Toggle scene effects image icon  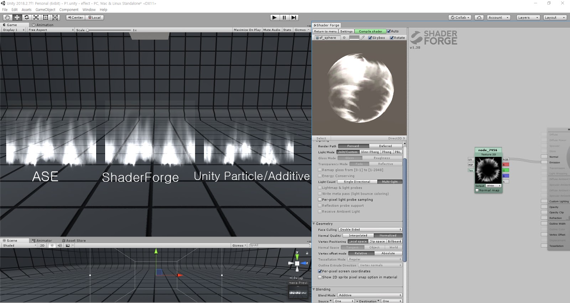[x=67, y=246]
